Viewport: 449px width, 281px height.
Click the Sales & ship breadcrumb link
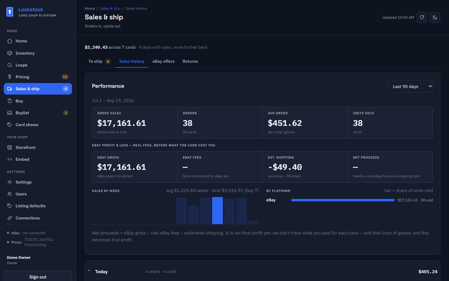pos(110,8)
